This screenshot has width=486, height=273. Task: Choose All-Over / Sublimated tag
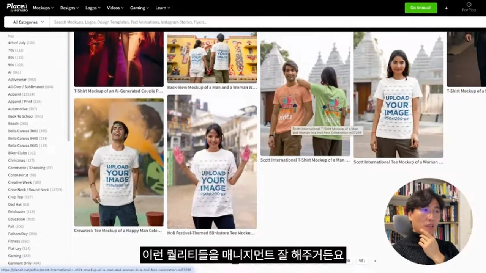(x=31, y=87)
